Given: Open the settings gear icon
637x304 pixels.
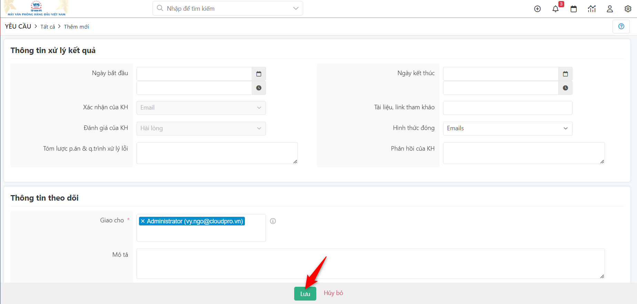Looking at the screenshot, I should 628,9.
